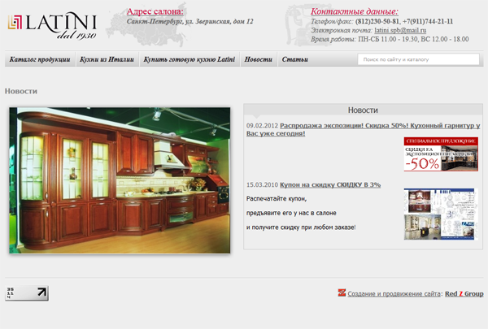The image size is (488, 329).
Task: Click Контактные данные heading
Action: coord(355,11)
